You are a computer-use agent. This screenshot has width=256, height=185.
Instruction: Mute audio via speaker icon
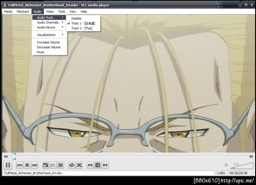click(x=226, y=165)
